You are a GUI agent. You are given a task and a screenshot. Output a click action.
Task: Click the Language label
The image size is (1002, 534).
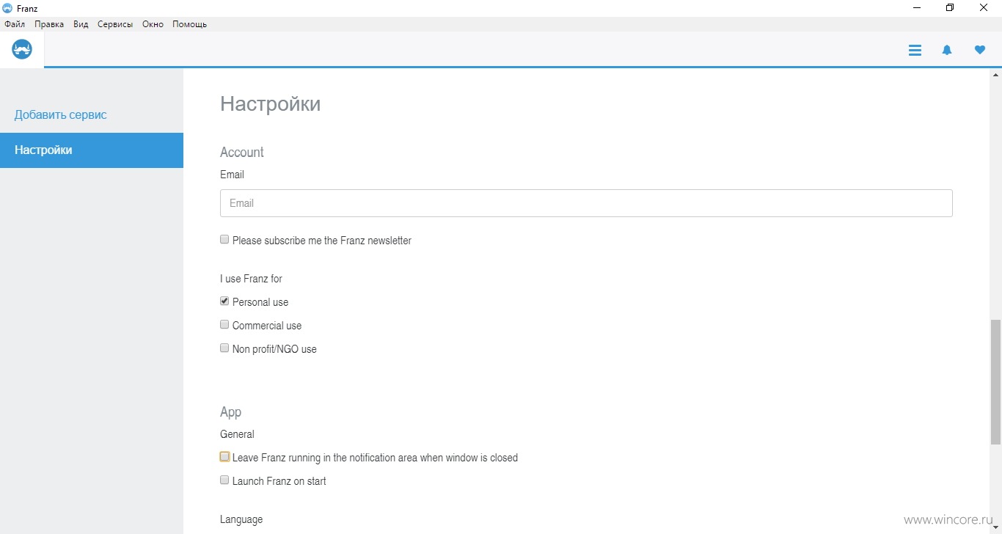pyautogui.click(x=241, y=519)
